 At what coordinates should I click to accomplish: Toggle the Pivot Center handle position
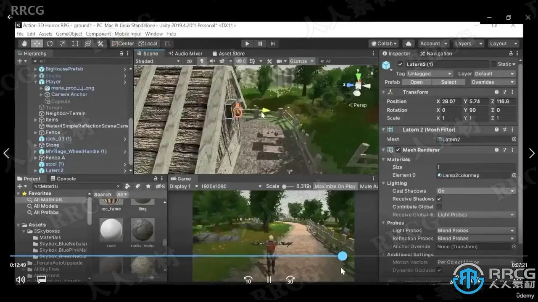point(123,44)
